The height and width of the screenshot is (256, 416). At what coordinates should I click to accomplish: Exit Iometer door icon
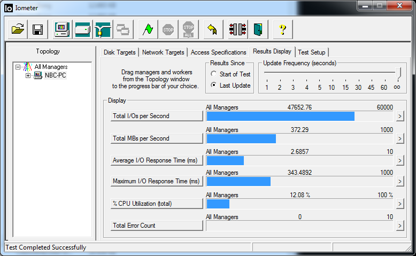[258, 29]
